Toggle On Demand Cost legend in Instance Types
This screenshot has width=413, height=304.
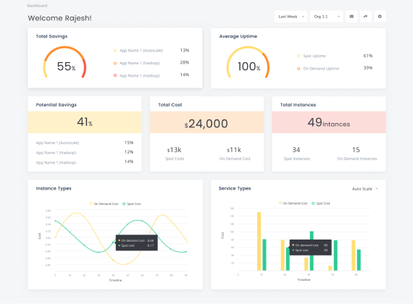point(104,203)
